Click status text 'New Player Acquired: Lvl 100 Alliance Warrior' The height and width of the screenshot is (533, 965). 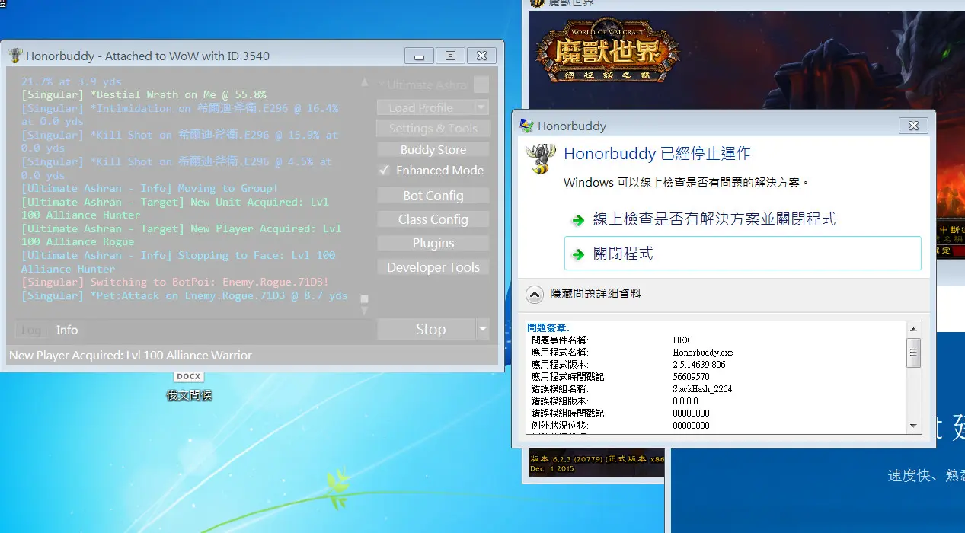pyautogui.click(x=130, y=356)
